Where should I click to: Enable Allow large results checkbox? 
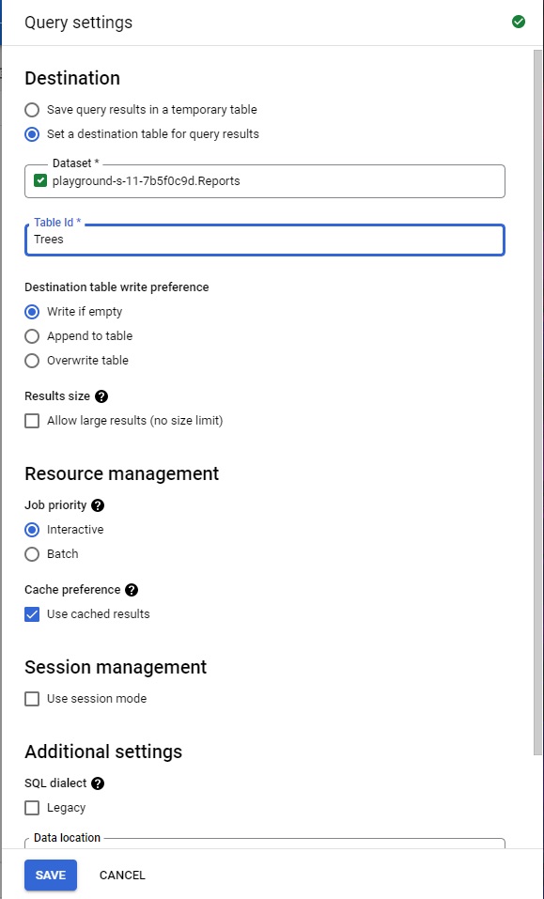click(32, 421)
